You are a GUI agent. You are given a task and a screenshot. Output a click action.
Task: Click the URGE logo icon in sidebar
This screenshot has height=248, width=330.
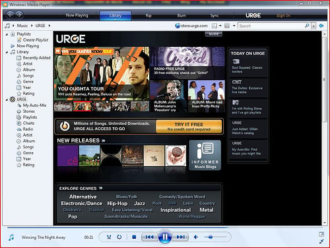(13, 100)
